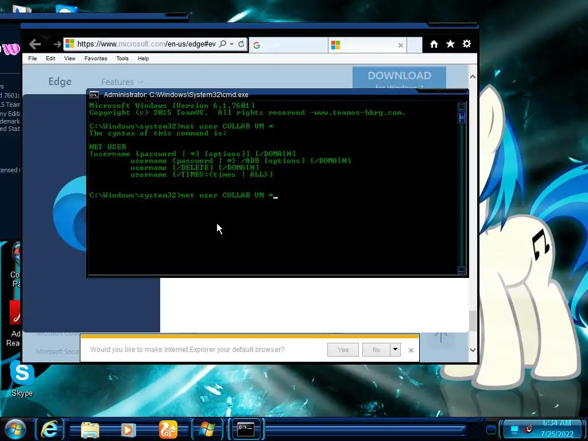
Task: Expand the No button dropdown arrow
Action: 395,350
